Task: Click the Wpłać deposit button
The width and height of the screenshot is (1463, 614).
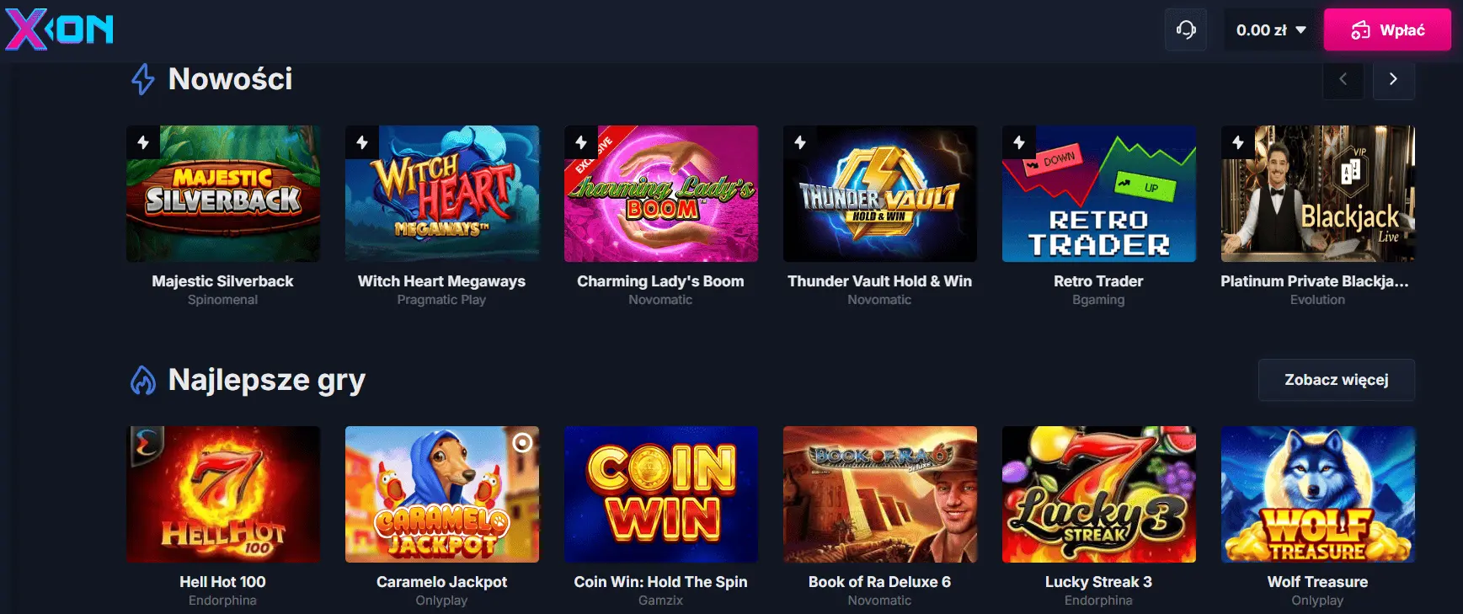Action: pos(1387,30)
